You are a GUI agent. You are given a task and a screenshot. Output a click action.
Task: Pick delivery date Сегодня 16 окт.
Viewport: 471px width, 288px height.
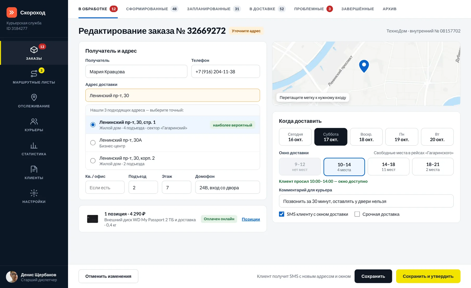295,137
